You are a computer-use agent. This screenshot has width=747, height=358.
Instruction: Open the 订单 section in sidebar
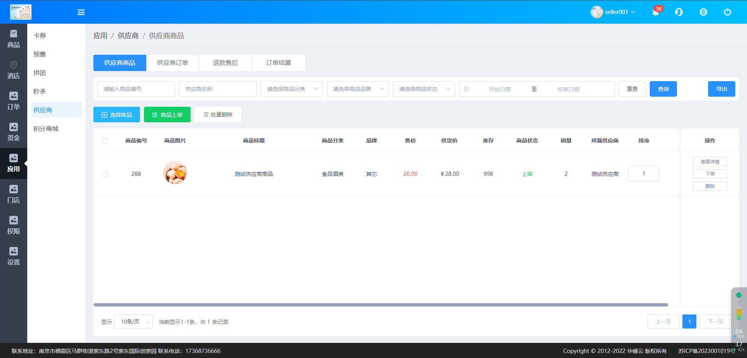tap(14, 101)
